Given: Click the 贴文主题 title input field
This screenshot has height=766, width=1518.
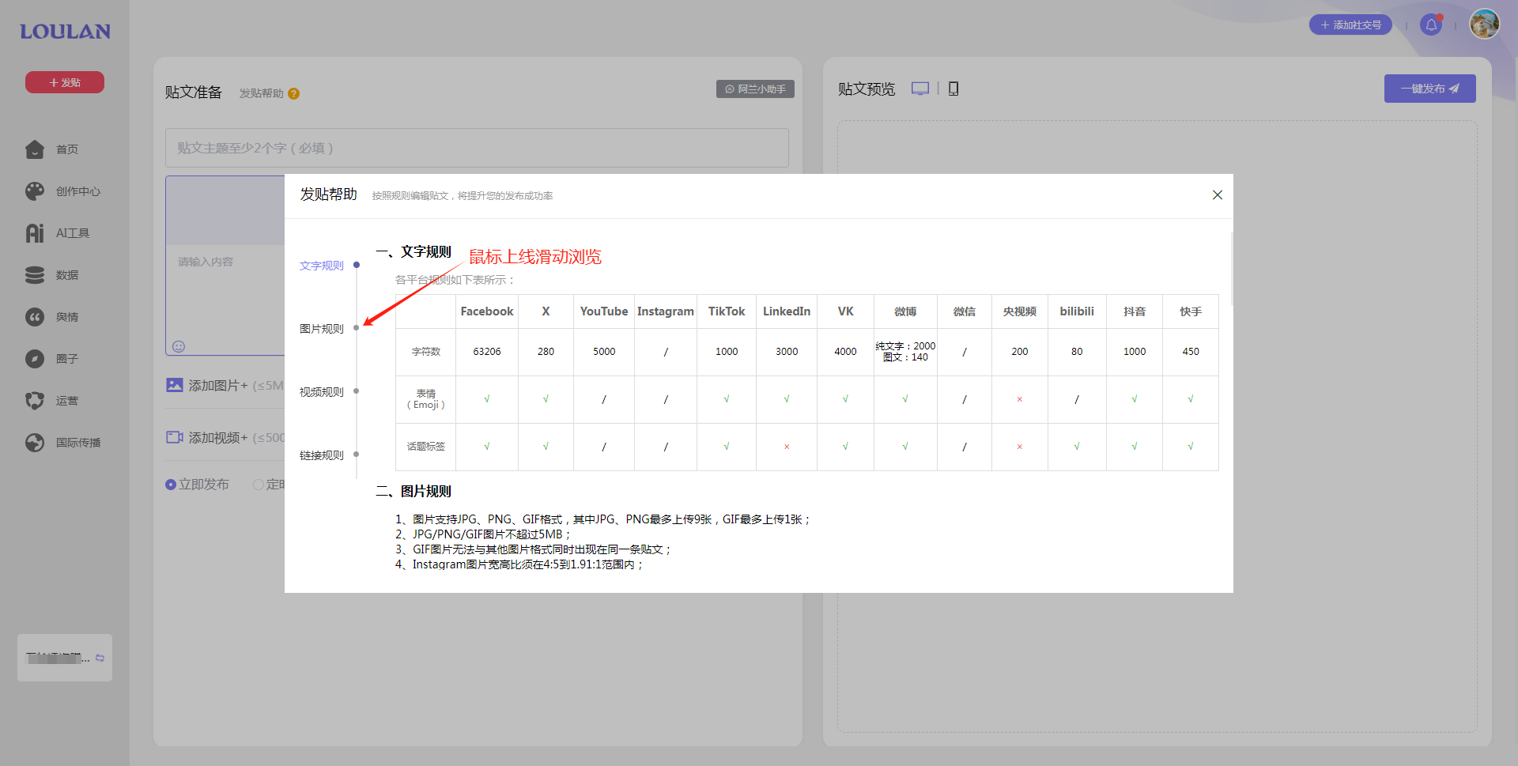Looking at the screenshot, I should point(477,148).
